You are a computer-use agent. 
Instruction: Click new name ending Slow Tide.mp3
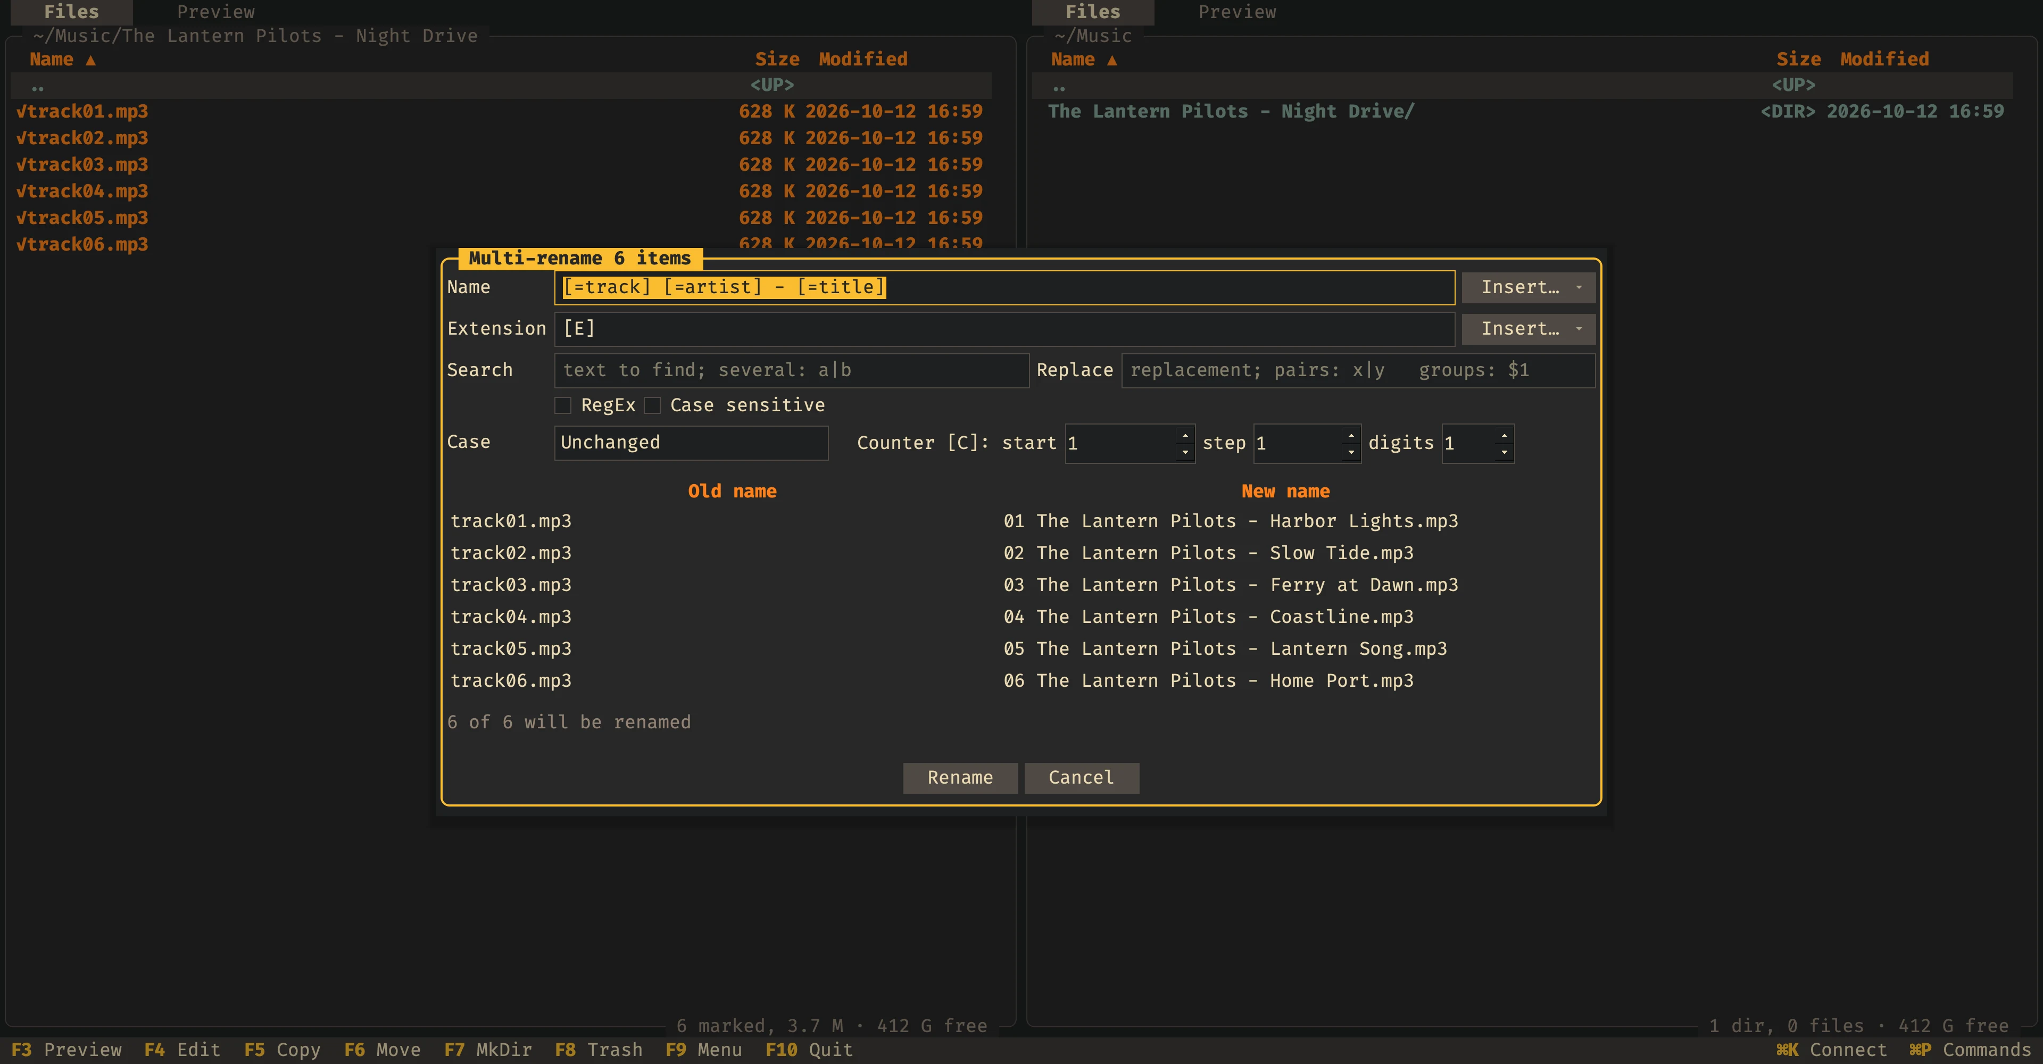[1209, 553]
